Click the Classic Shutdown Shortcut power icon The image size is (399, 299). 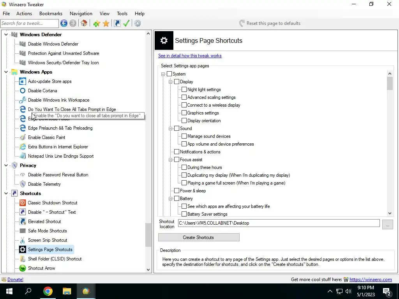click(x=23, y=202)
